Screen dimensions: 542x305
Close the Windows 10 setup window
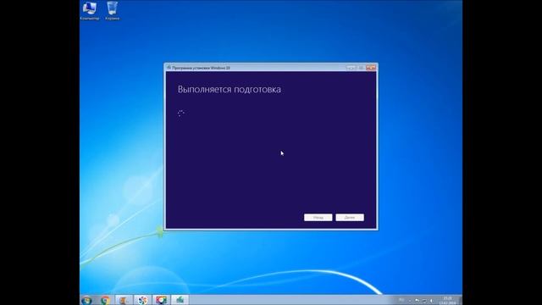click(371, 68)
